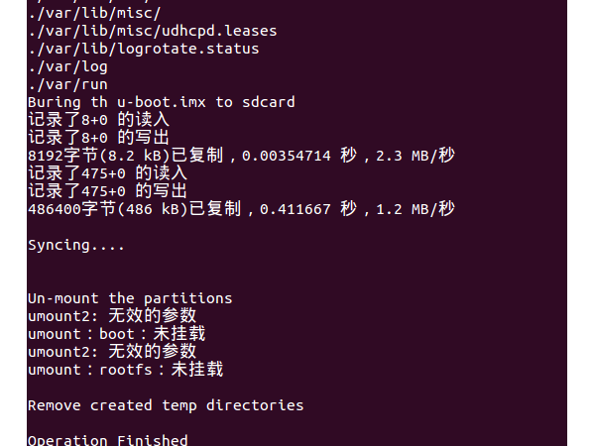
Task: Click the 记录了475+0 的写出 line
Action: coord(107,191)
